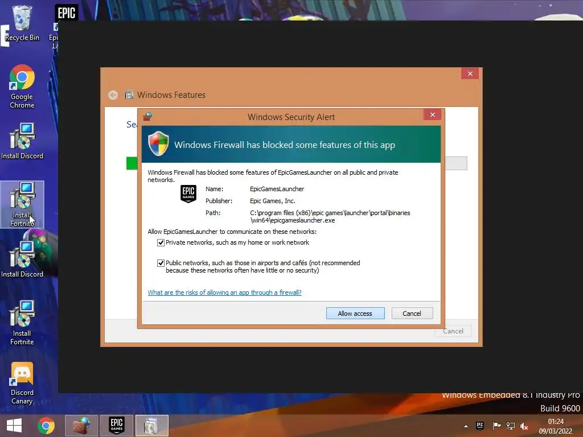This screenshot has width=583, height=437.
Task: Click the Epic Games logo in the alert
Action: pyautogui.click(x=188, y=193)
